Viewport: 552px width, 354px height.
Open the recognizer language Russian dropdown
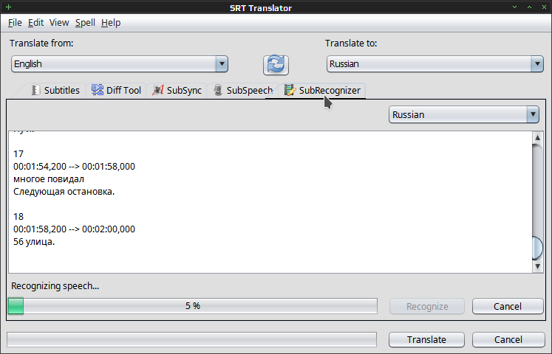click(464, 114)
